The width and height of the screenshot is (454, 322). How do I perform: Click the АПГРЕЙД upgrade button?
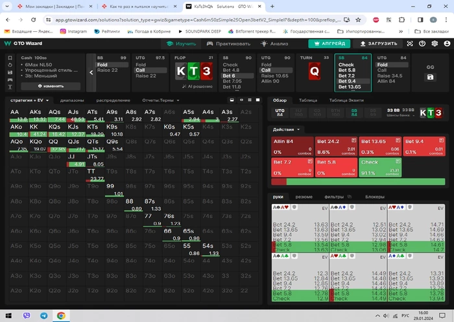pyautogui.click(x=329, y=43)
